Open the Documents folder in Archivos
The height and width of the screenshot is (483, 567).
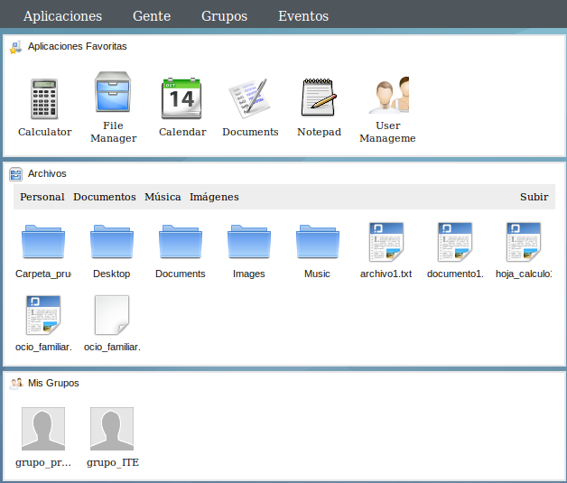coord(181,242)
